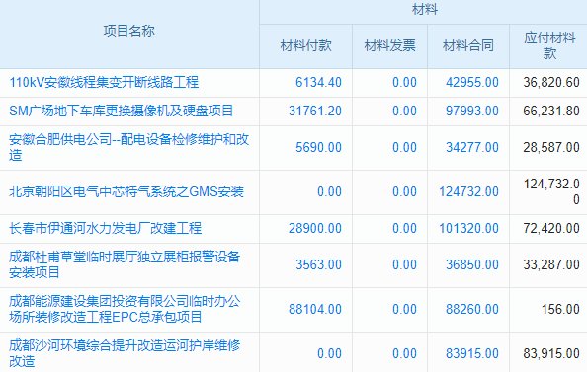Select payable amount 156.00
Screen dimensions: 587x372
click(560, 309)
